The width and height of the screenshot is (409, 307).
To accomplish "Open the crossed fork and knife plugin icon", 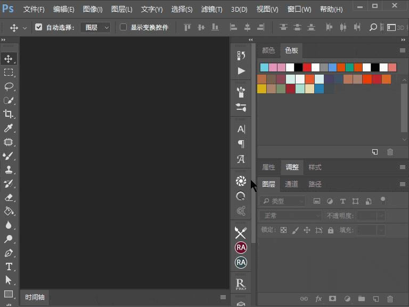I will 241,232.
